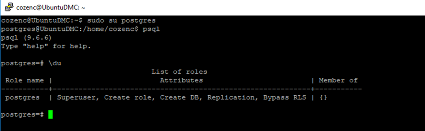The height and width of the screenshot is (131, 425).
Task: Click the "Bypass RLS" attribute text
Action: coord(285,97)
